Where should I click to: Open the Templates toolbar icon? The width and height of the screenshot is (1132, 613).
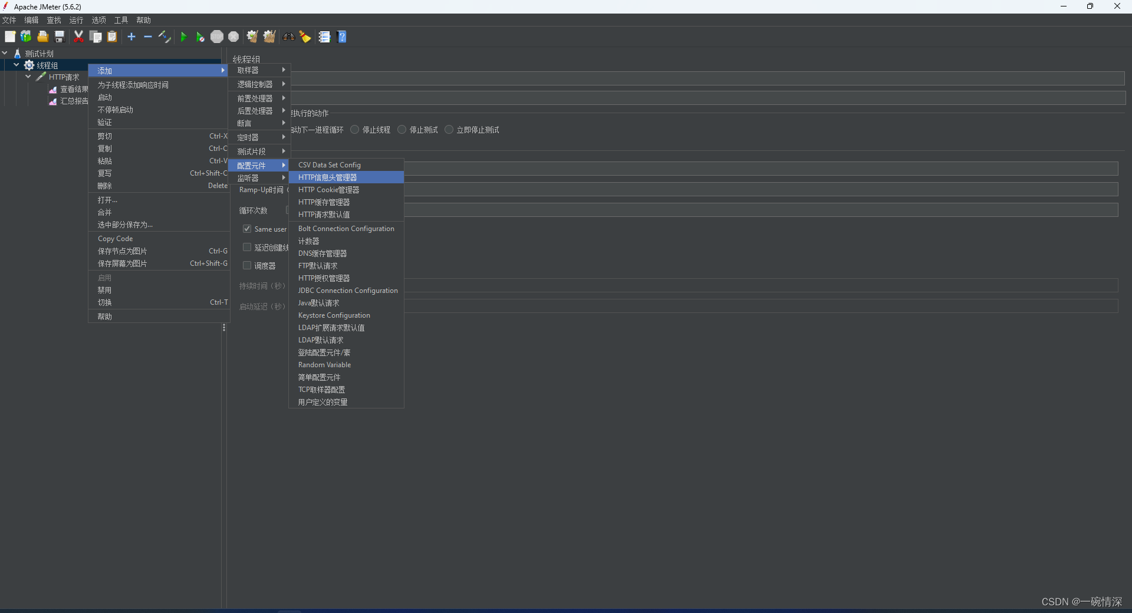click(x=26, y=37)
